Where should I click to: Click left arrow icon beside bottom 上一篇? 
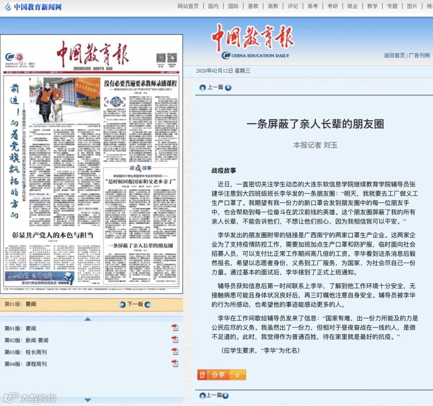click(203, 396)
